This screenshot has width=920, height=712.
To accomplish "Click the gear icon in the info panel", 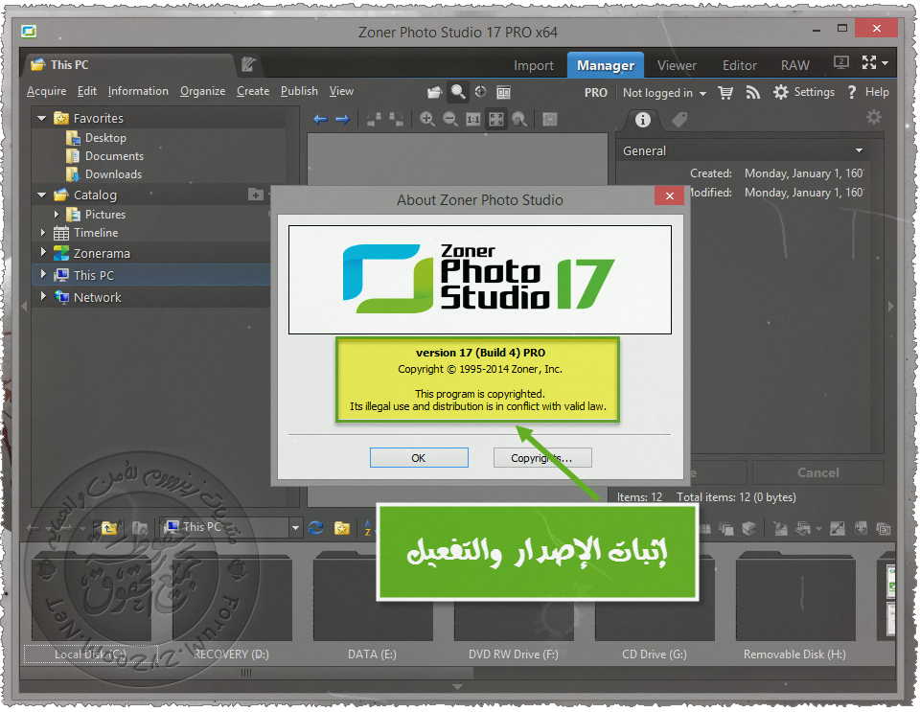I will click(x=874, y=117).
